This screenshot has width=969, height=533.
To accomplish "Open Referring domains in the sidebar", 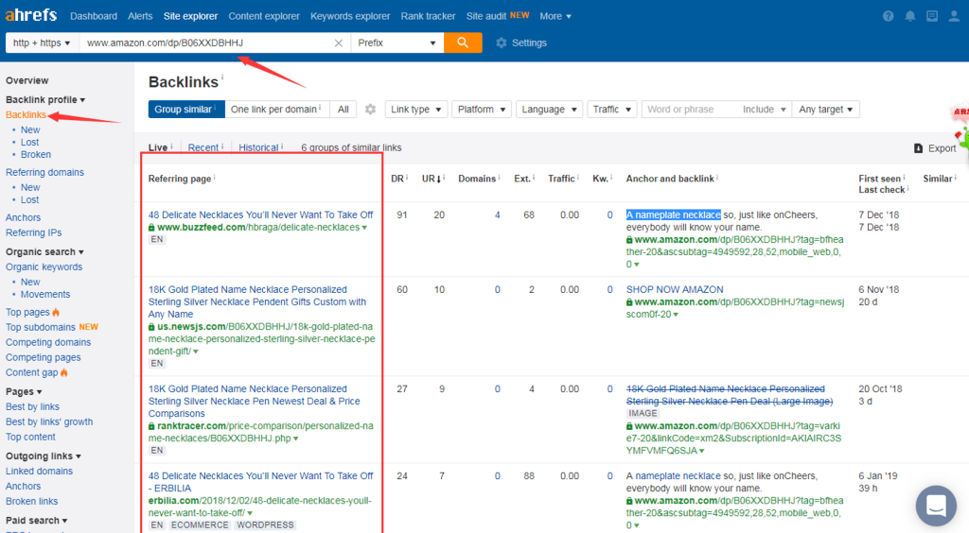I will coord(44,172).
